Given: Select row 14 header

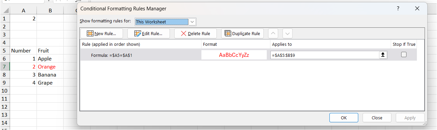Looking at the screenshot, I should click(x=5, y=123).
